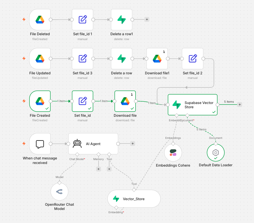Open the OpenRouter Chat Model node
The height and width of the screenshot is (223, 254).
59,192
